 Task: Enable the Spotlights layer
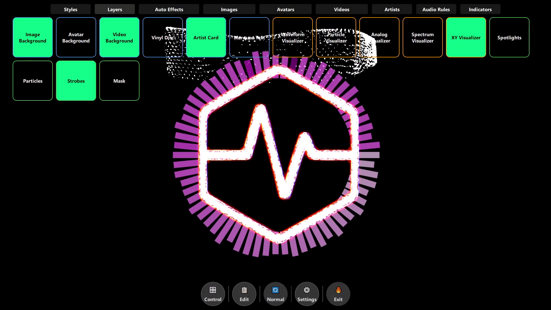(x=509, y=37)
